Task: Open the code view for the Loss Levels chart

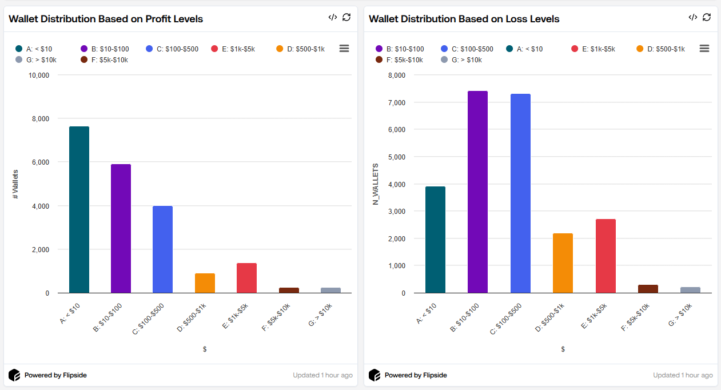Action: tap(693, 17)
